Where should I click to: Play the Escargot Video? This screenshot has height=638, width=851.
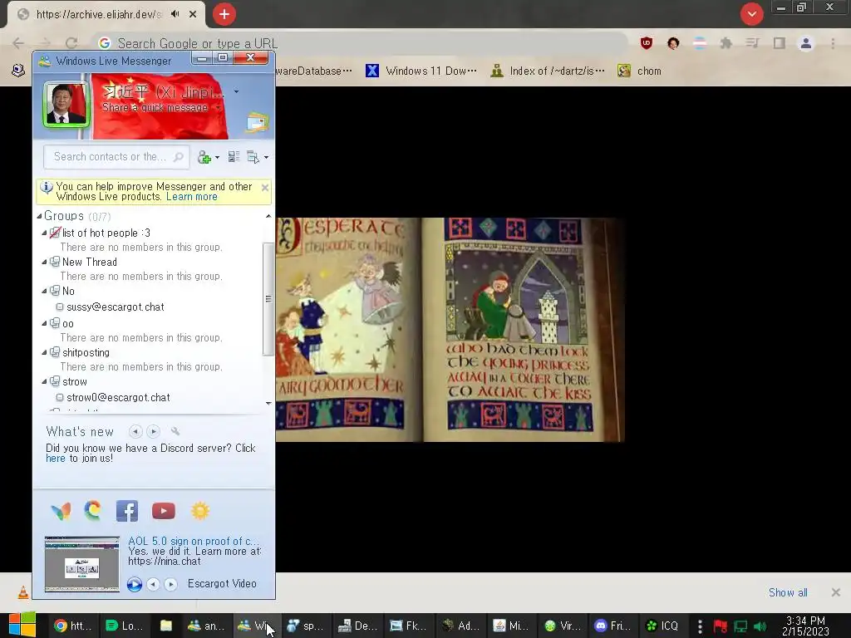[134, 584]
